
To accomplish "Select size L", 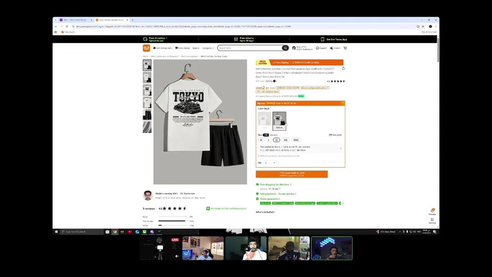I will coord(269,140).
